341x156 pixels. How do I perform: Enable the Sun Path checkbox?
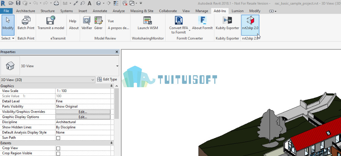58,138
